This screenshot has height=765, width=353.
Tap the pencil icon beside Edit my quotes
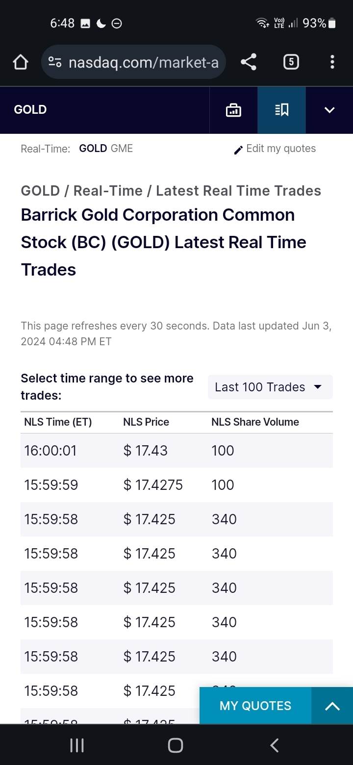click(x=238, y=150)
